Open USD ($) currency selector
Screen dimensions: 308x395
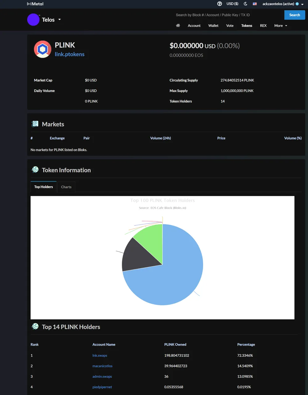click(232, 4)
